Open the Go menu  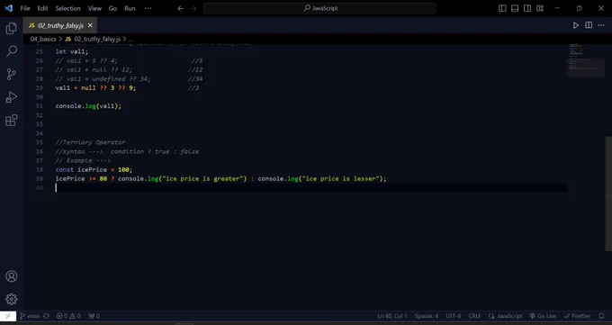coord(112,8)
